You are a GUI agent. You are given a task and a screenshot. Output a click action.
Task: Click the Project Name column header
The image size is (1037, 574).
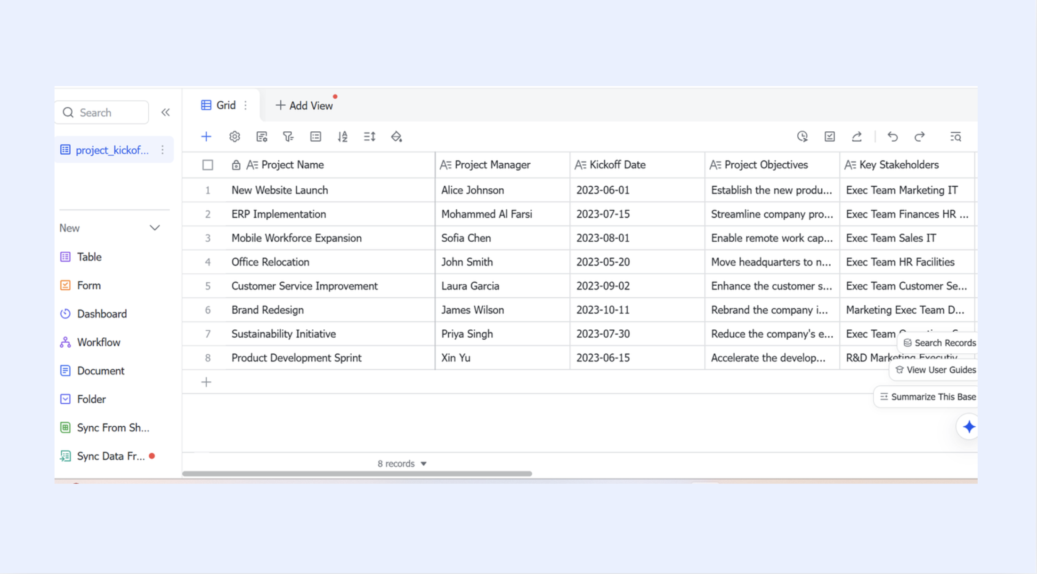pyautogui.click(x=330, y=165)
